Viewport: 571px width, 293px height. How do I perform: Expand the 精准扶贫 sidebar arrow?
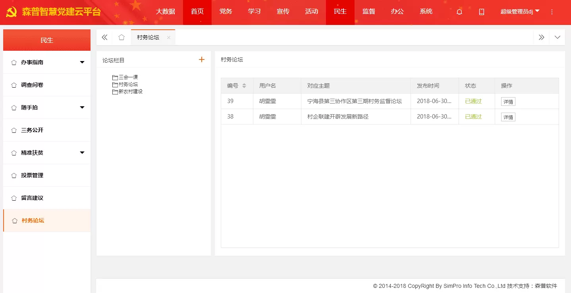coord(82,153)
